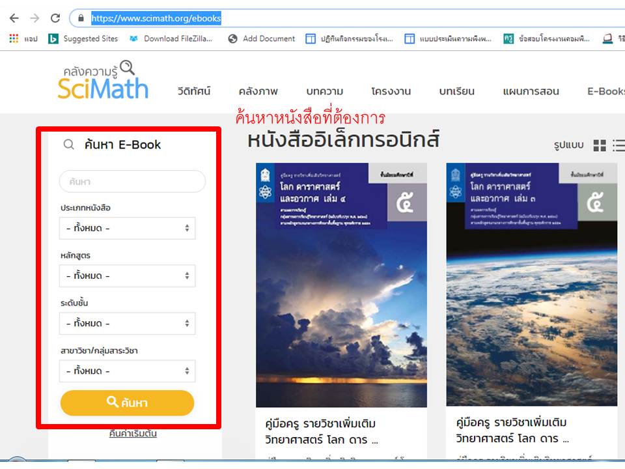Switch to grid view layout icon

click(600, 145)
